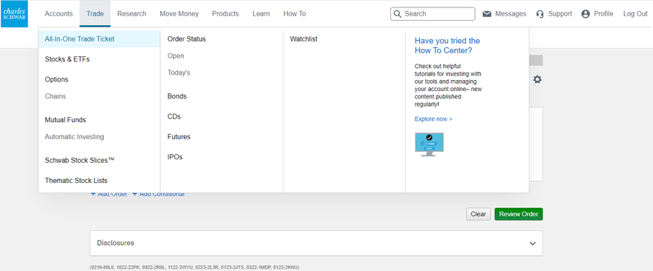Select Futures

179,136
